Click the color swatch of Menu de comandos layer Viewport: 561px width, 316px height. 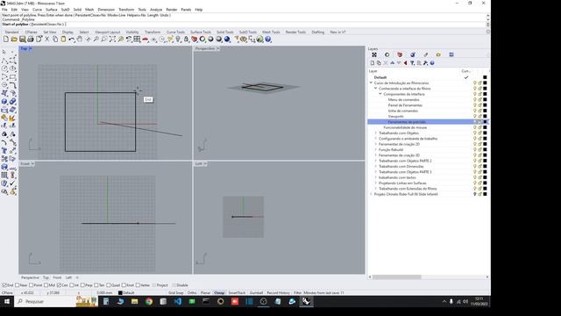485,99
